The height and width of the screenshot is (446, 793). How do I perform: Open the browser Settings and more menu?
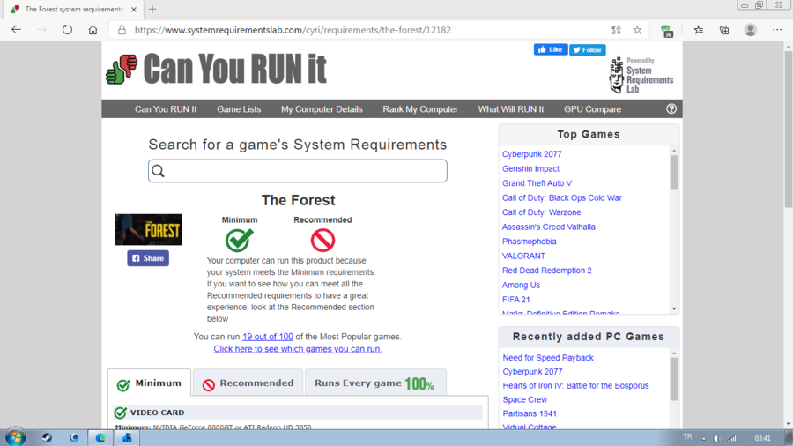coord(777,30)
